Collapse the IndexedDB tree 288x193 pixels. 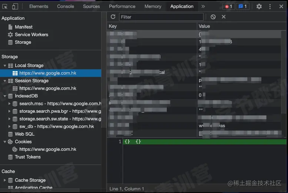[5, 96]
